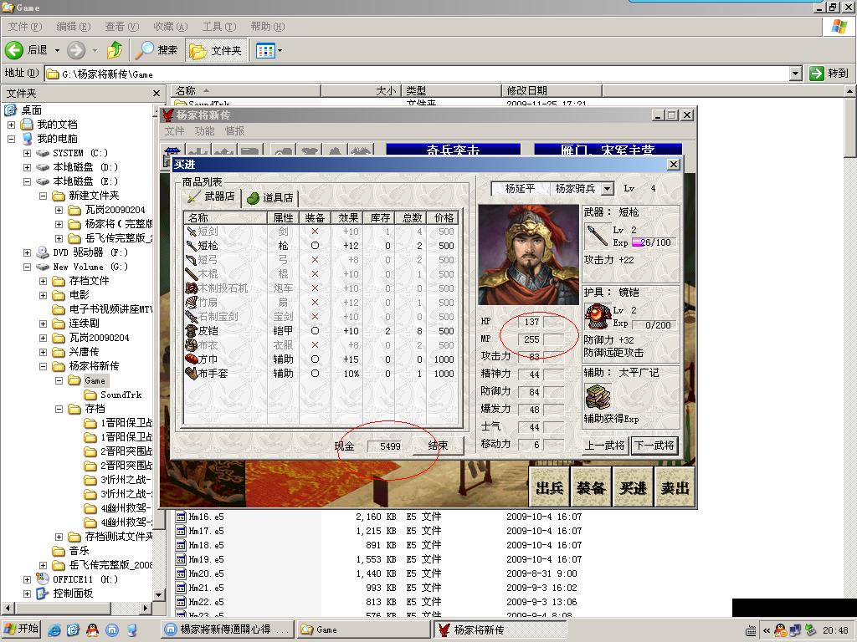Open the 杨家骑兵 unit type dropdown
Image resolution: width=857 pixels, height=642 pixels.
tap(608, 190)
